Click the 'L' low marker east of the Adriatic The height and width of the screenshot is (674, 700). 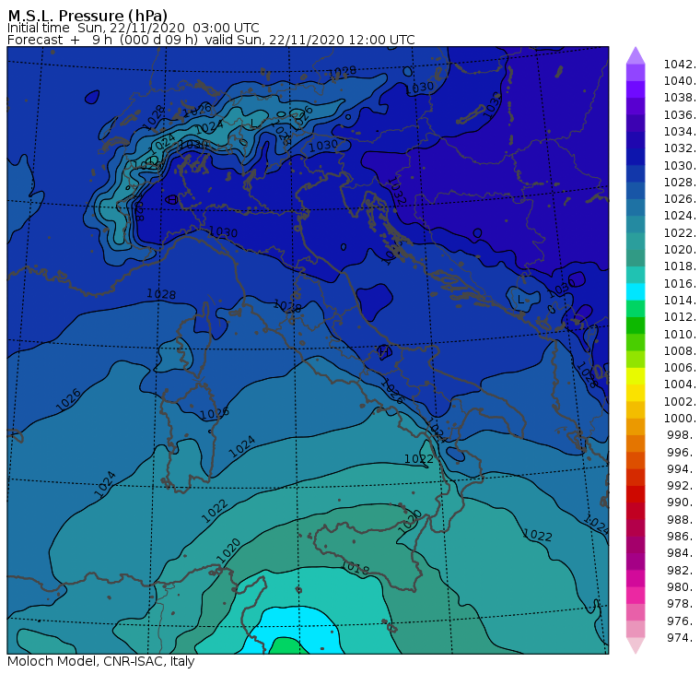[520, 299]
